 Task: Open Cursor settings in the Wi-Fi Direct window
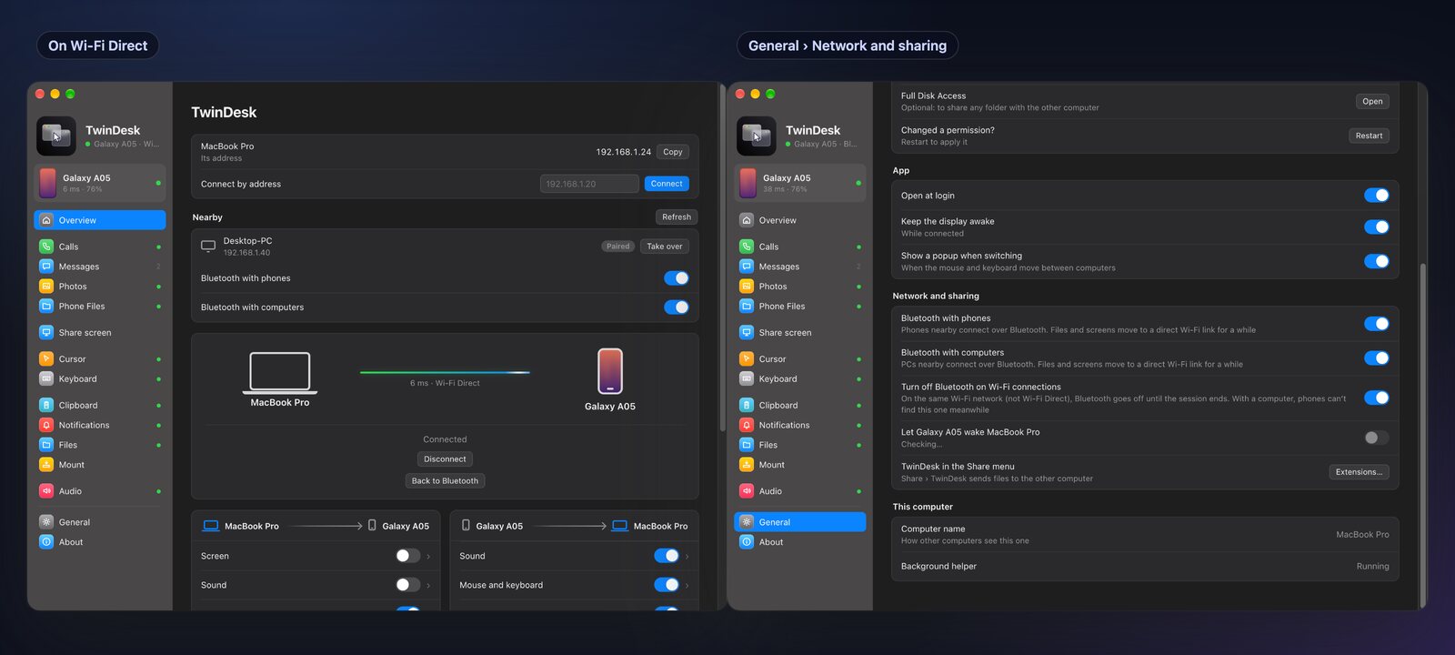(x=100, y=359)
